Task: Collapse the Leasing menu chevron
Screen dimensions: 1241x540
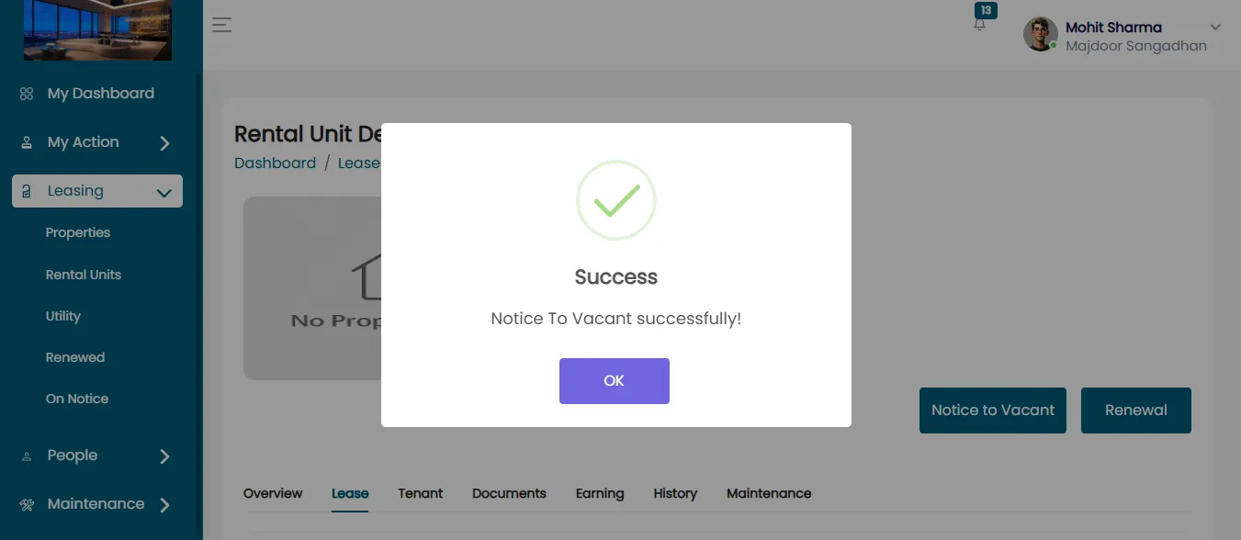Action: click(164, 193)
